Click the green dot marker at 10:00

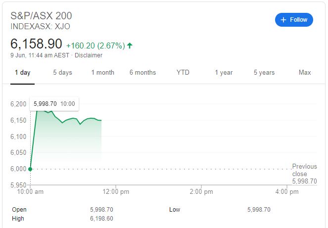(30, 169)
